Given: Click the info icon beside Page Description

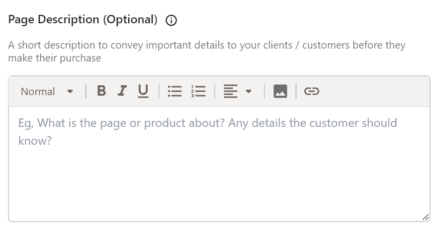Looking at the screenshot, I should tap(172, 20).
